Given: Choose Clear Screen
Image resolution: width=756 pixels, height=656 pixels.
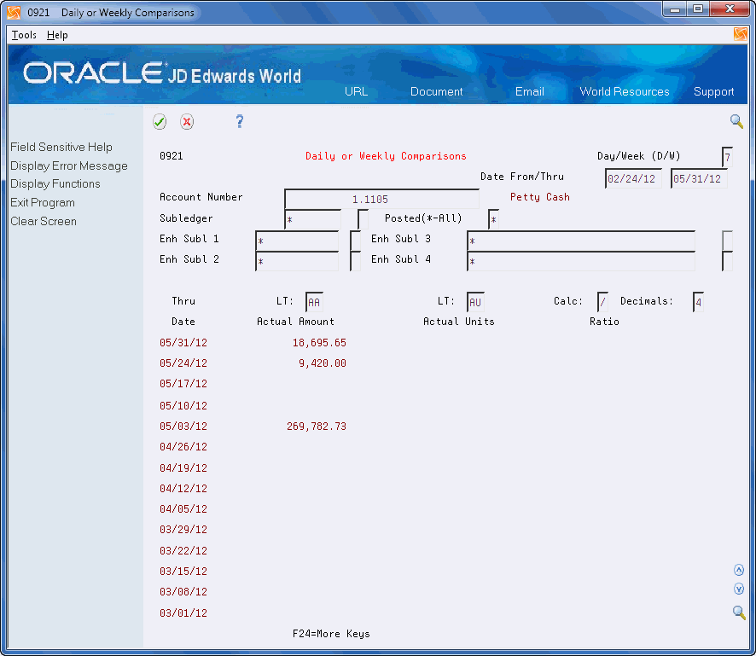Looking at the screenshot, I should [x=44, y=221].
